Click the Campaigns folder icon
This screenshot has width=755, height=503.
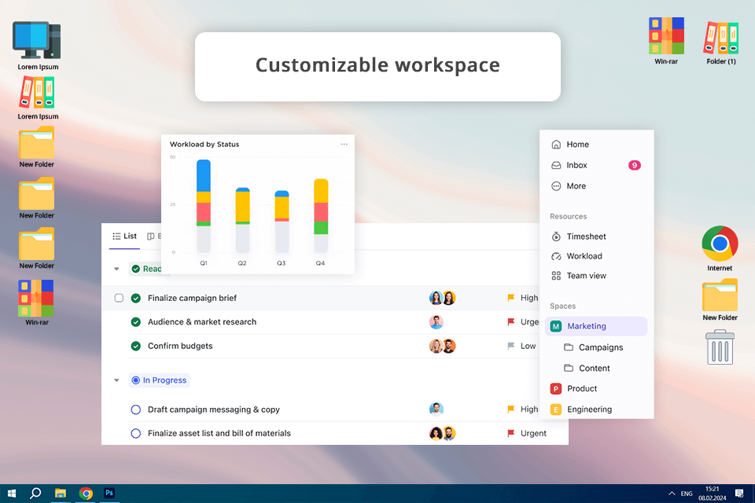click(x=569, y=347)
